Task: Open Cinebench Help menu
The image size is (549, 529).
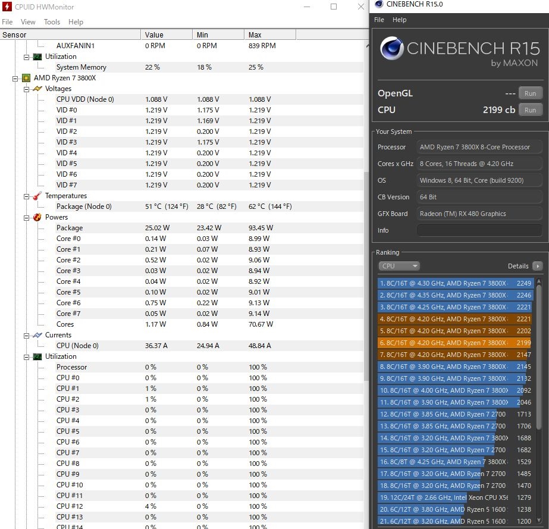Action: pos(399,20)
